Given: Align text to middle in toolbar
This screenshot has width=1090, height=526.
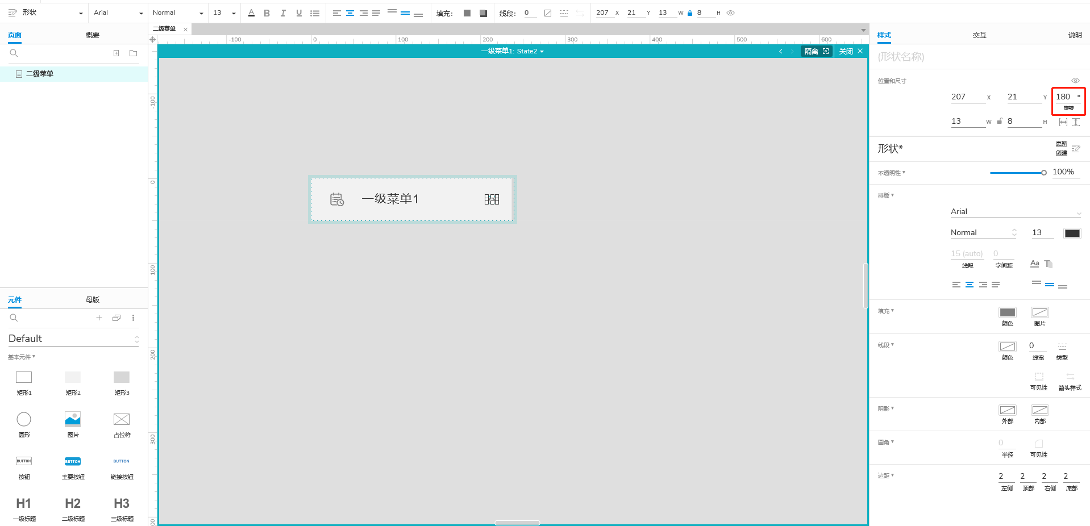Looking at the screenshot, I should 405,12.
